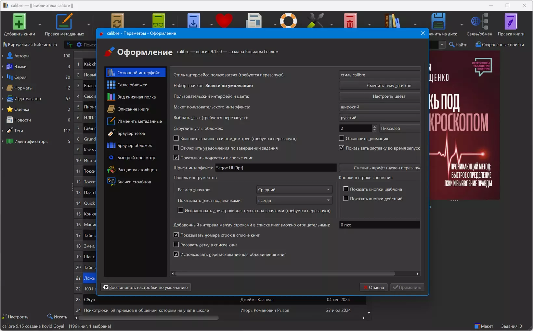Select the Quickview section
533x331 pixels.
pyautogui.click(x=135, y=157)
